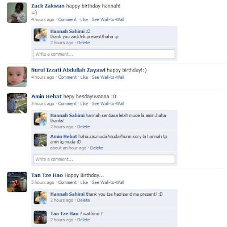Click Nurul Izzati's baby profile photo
Screen dimensions: 227x227
[17, 77]
